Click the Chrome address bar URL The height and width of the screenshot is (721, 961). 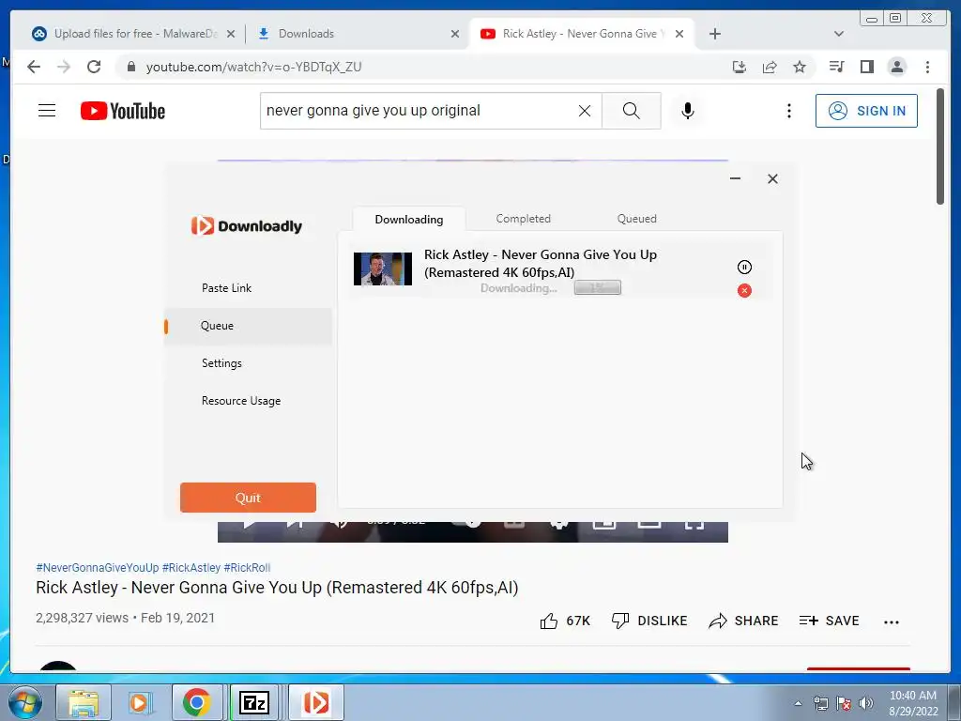pos(253,67)
